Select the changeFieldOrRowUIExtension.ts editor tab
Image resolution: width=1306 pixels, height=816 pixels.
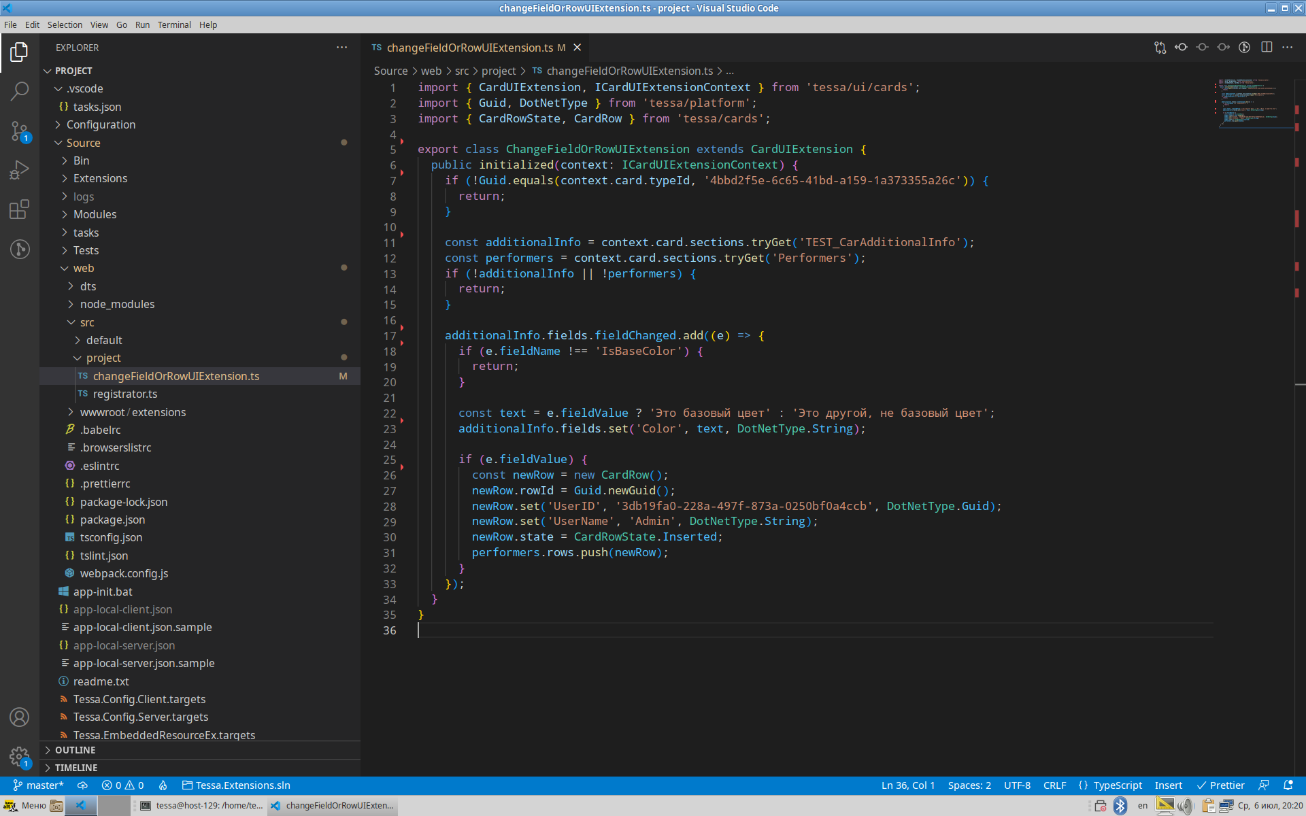(x=469, y=48)
